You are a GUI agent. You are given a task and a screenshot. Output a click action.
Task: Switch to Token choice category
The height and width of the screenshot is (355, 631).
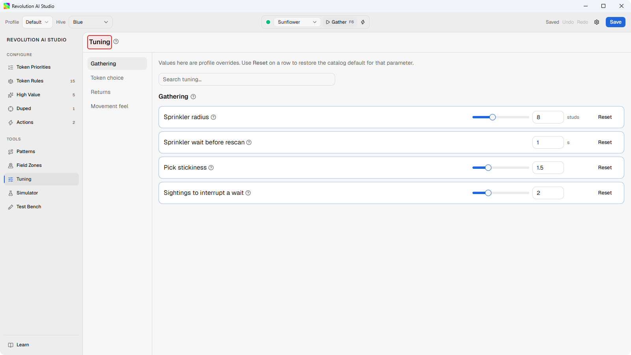[x=117, y=78]
